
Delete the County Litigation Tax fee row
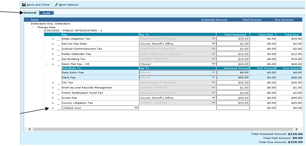(53, 103)
